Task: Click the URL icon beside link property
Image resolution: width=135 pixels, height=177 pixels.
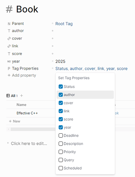Action: tap(9, 46)
